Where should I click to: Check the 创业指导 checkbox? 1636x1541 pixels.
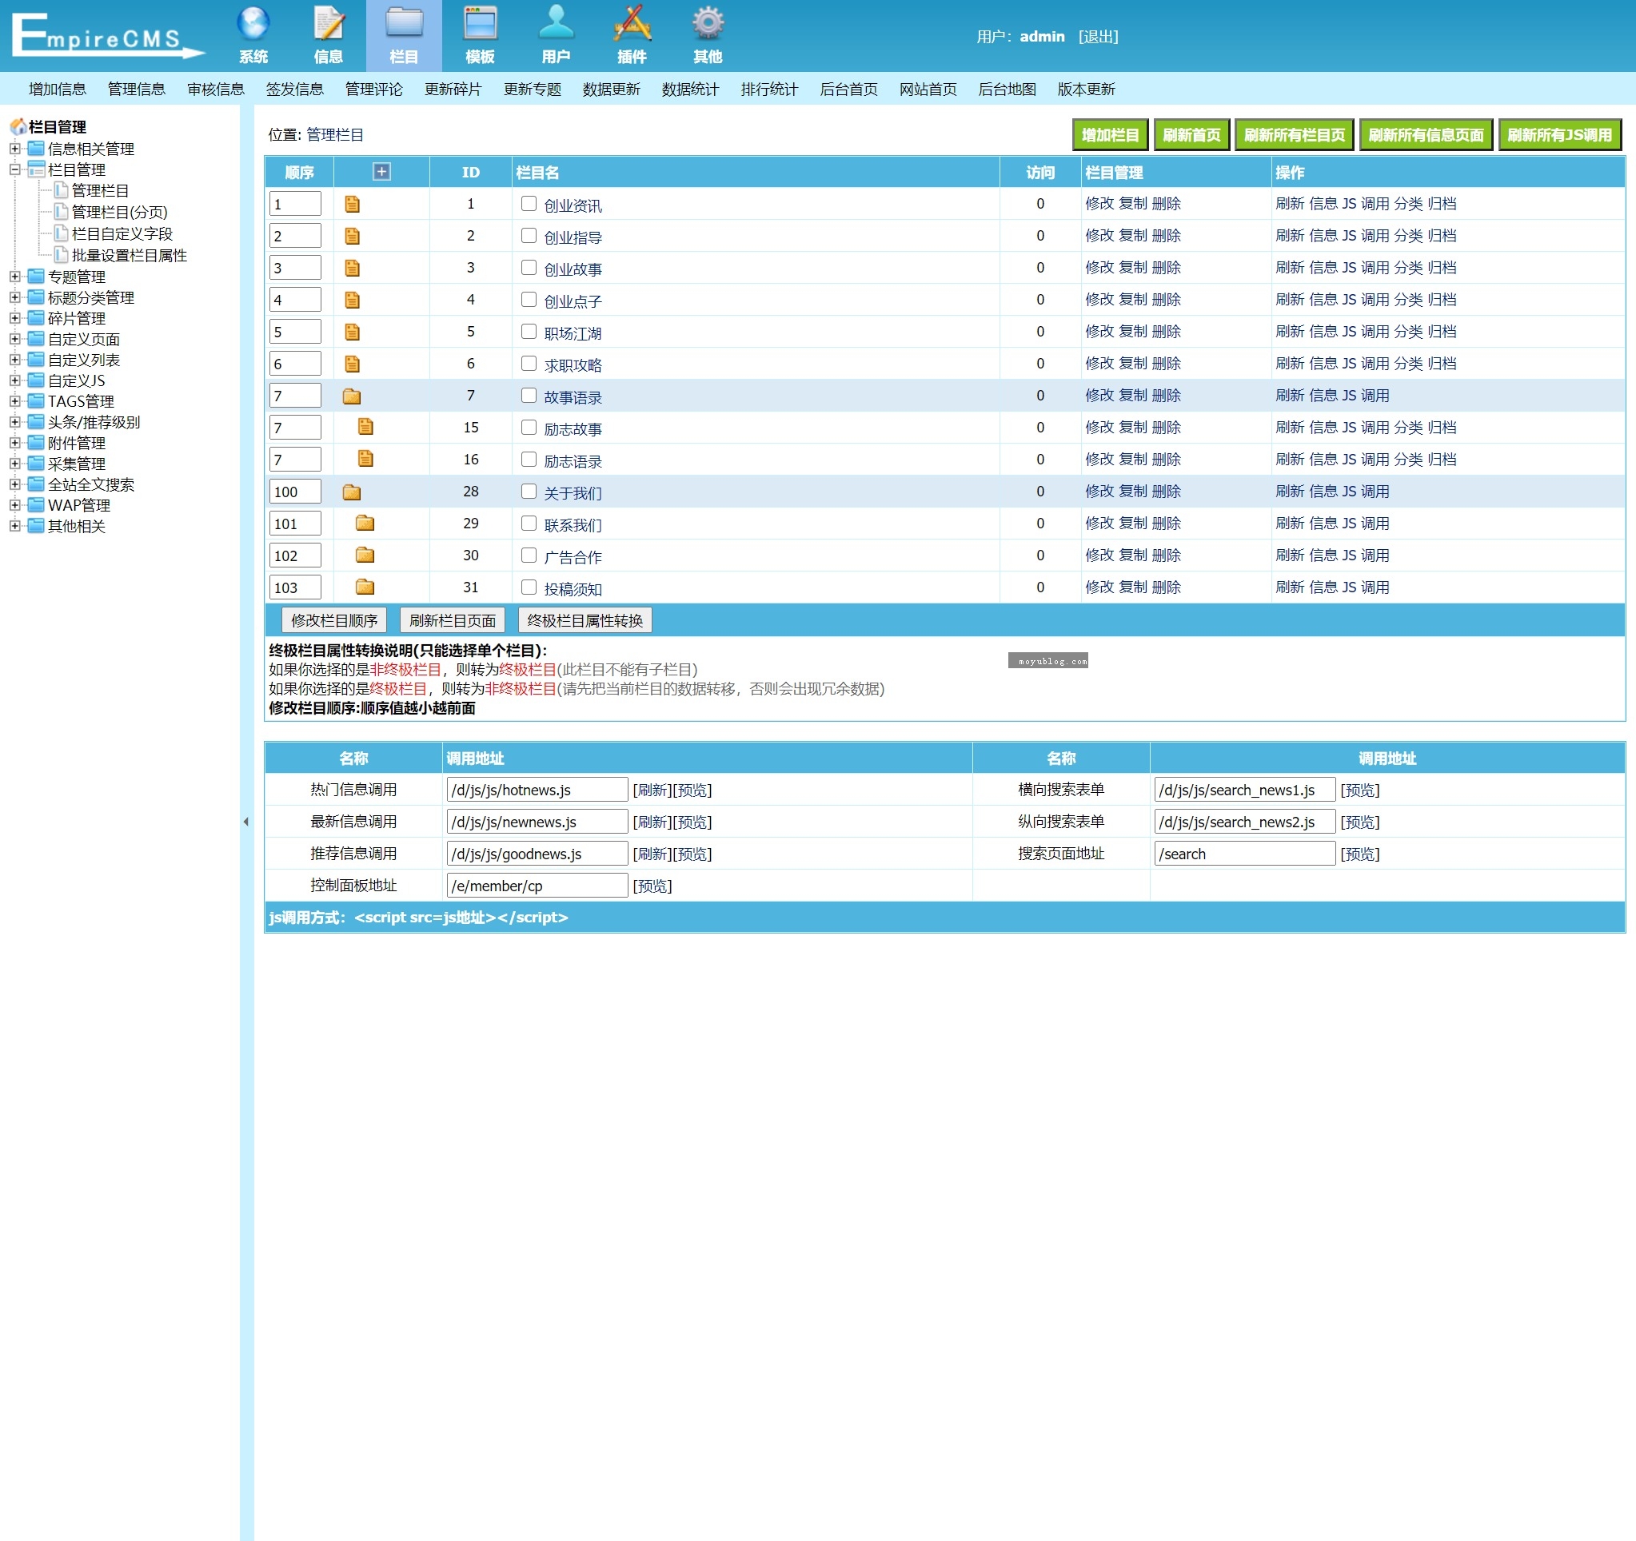pos(529,235)
